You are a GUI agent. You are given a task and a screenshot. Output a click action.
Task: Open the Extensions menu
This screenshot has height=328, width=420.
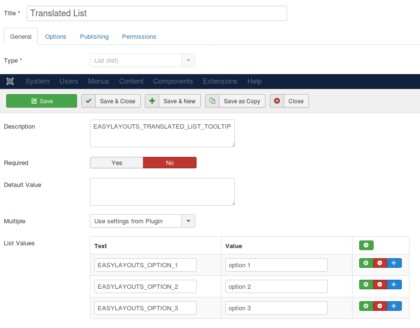click(x=220, y=81)
